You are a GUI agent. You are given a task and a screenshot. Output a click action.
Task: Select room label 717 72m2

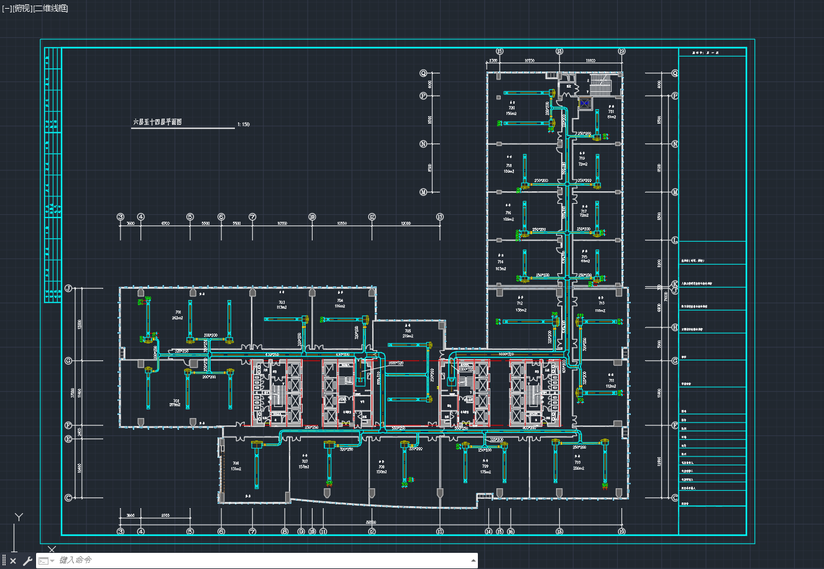584,213
